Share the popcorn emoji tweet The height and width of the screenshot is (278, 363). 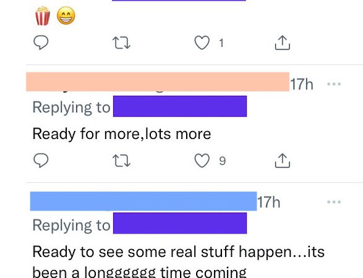click(x=282, y=43)
